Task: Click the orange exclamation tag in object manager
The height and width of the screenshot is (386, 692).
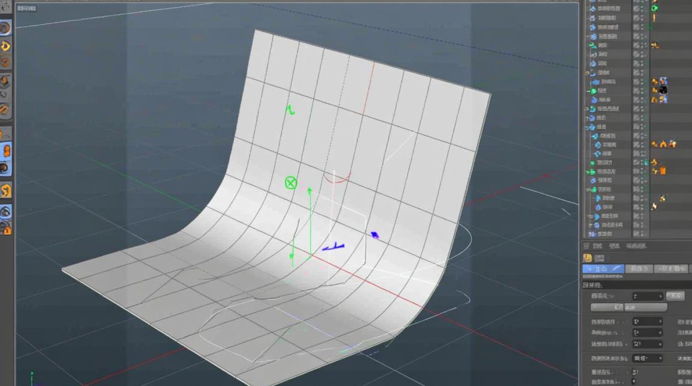Action: pyautogui.click(x=654, y=17)
